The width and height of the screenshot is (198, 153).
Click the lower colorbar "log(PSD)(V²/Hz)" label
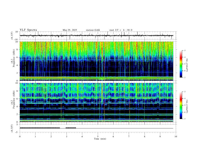(x=187, y=106)
